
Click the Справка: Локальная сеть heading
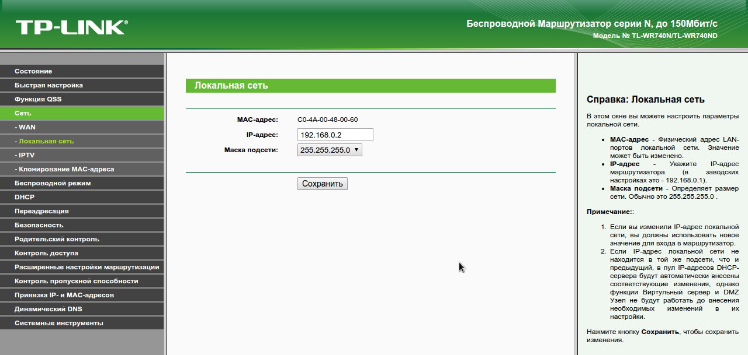[x=646, y=100]
